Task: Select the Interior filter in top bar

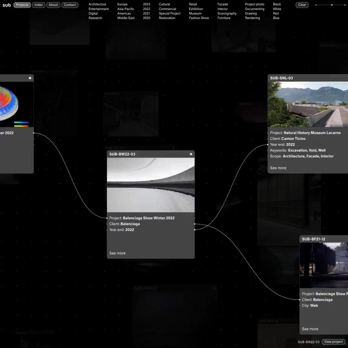Action: tap(223, 9)
